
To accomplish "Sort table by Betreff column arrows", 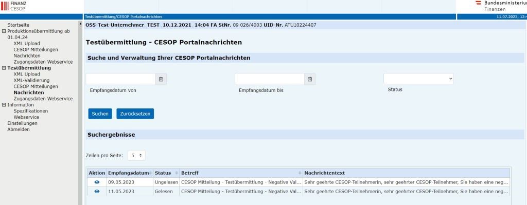I will pos(300,173).
